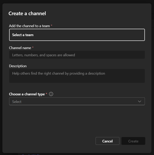Click the 'Create a channel' dialog title

[x=27, y=14]
